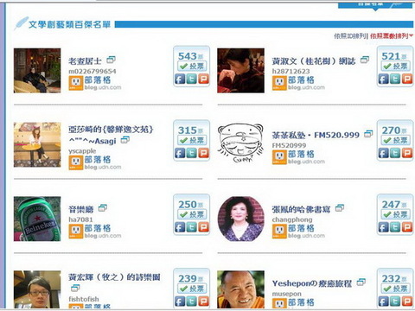
Task: Vote for 老查居士 with 543 votes
Action: 192,67
